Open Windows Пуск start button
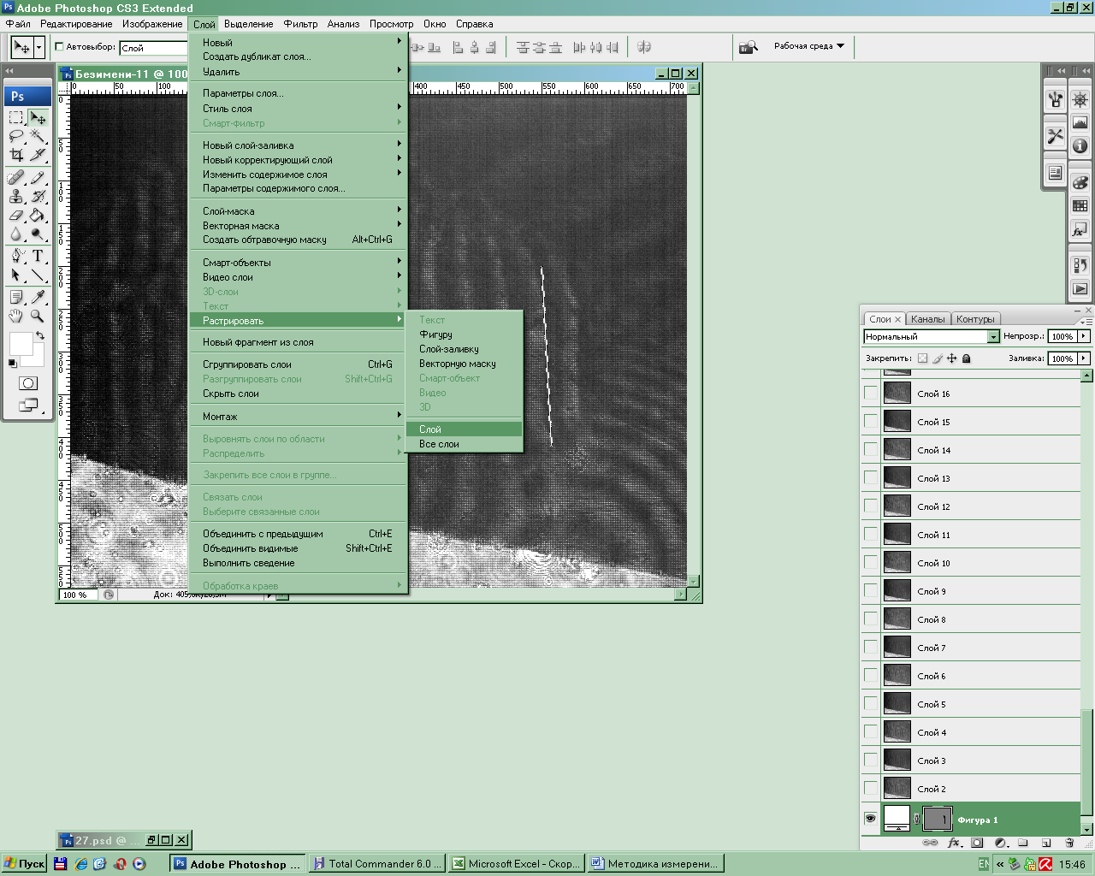 24,864
